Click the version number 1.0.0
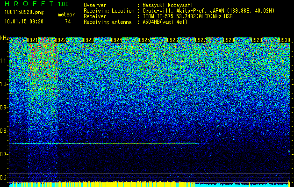The image size is (294, 187). [63, 4]
